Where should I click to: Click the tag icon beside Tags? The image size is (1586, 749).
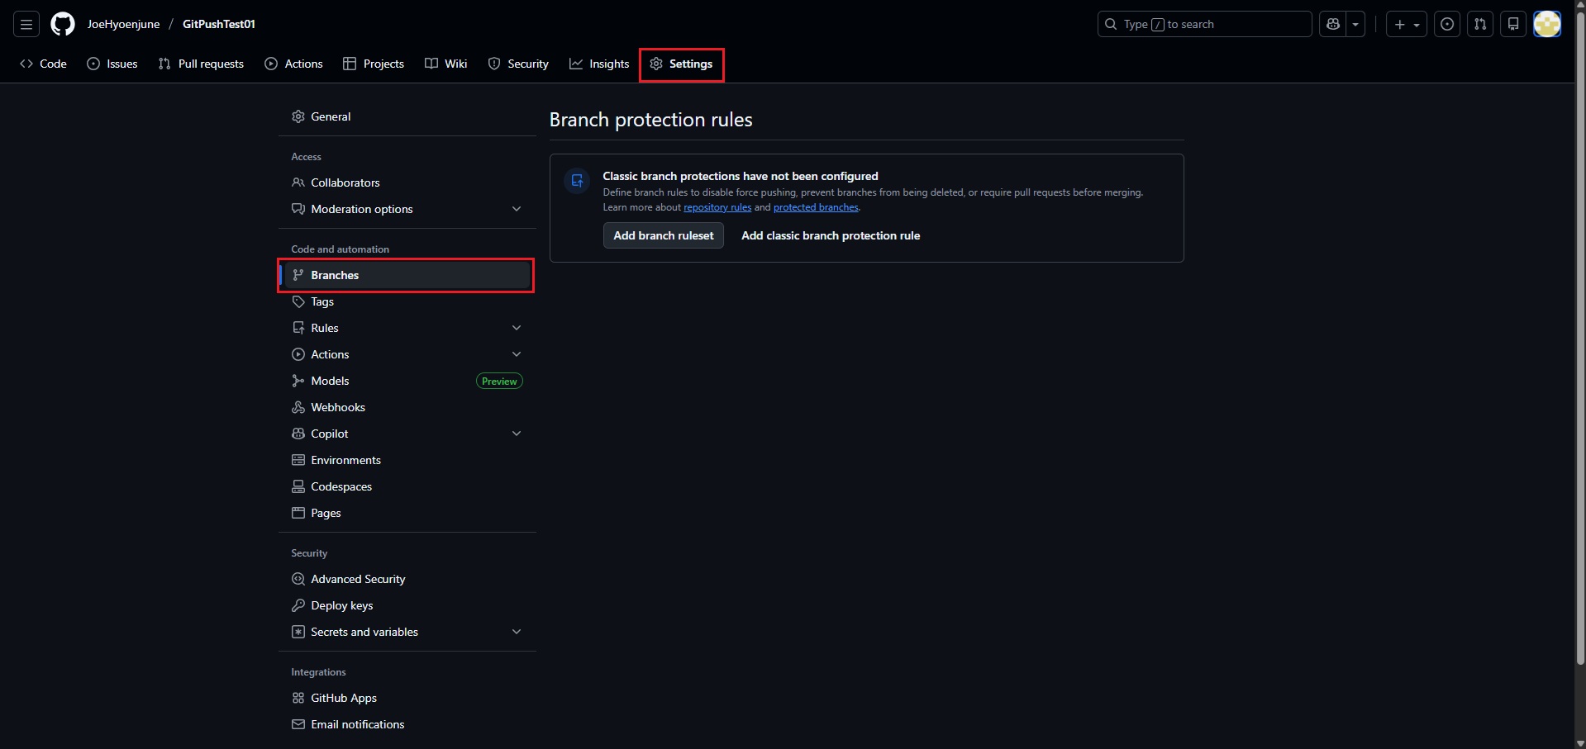click(x=298, y=301)
